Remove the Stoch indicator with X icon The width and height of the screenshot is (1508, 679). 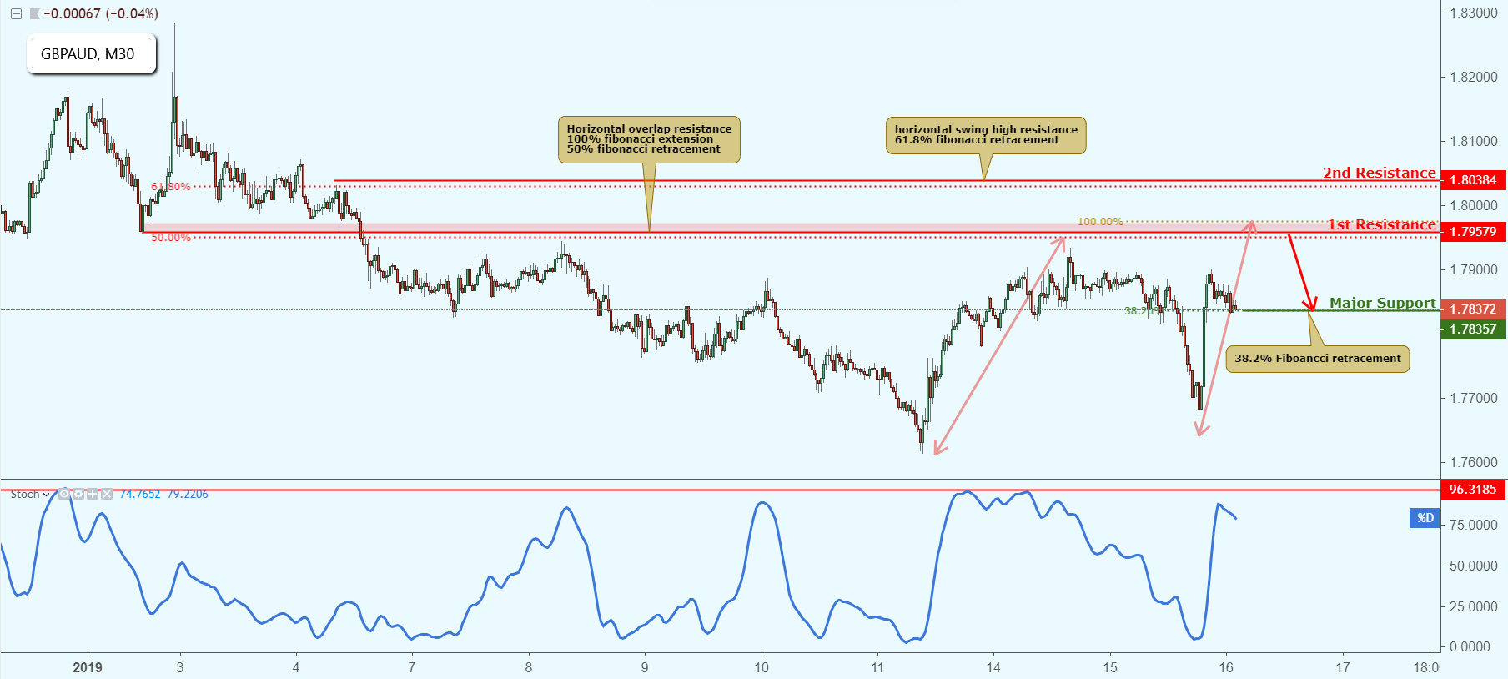pyautogui.click(x=106, y=494)
